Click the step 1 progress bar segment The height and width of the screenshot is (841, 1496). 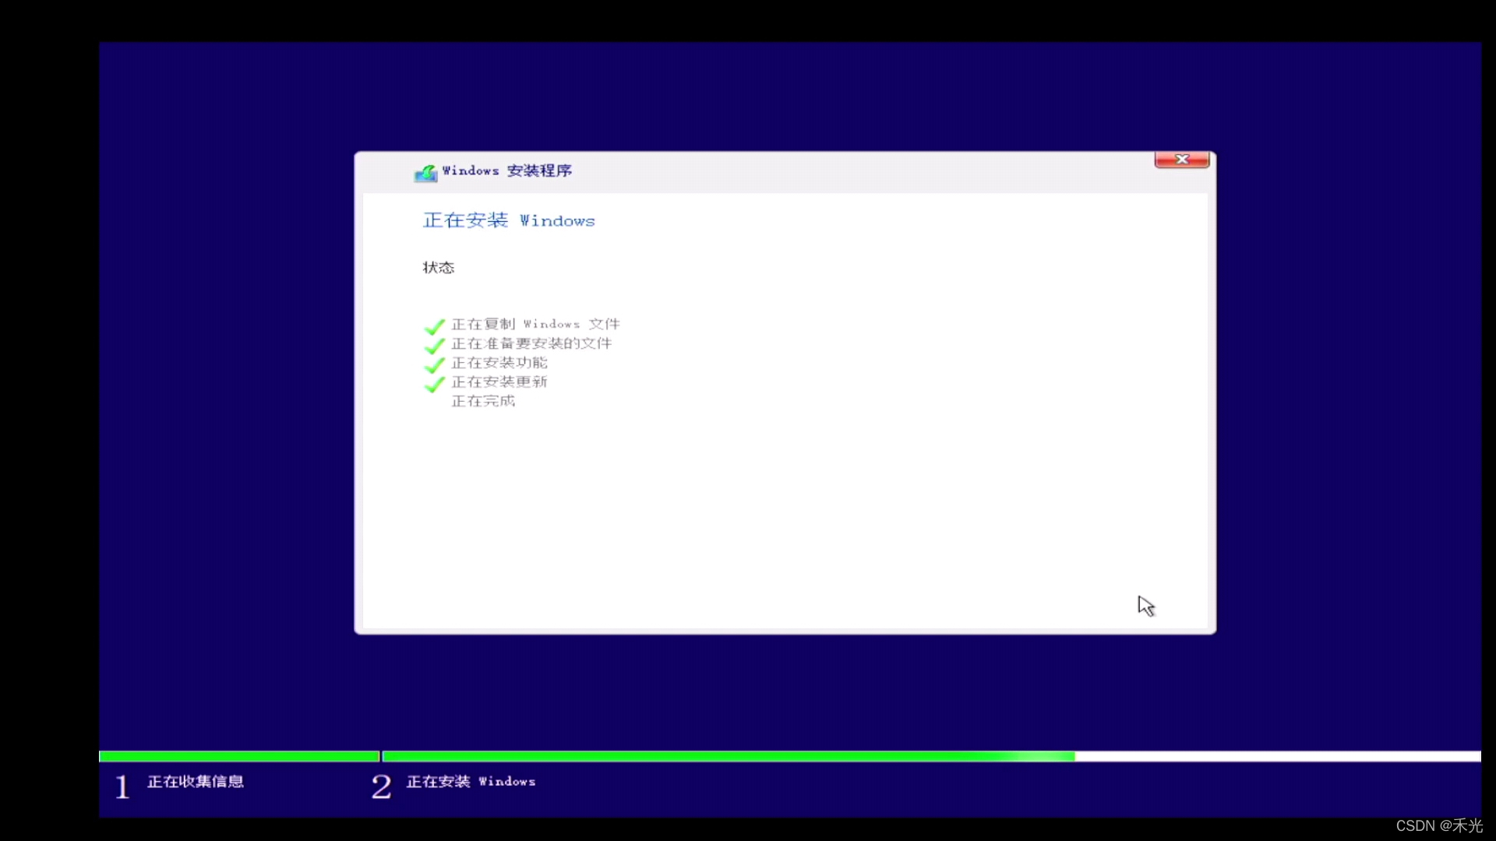[239, 756]
